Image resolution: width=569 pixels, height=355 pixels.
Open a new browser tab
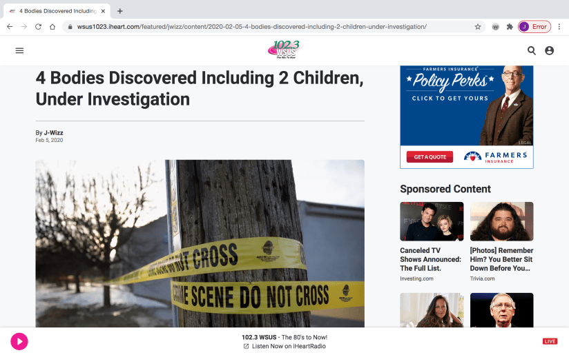[x=119, y=11]
